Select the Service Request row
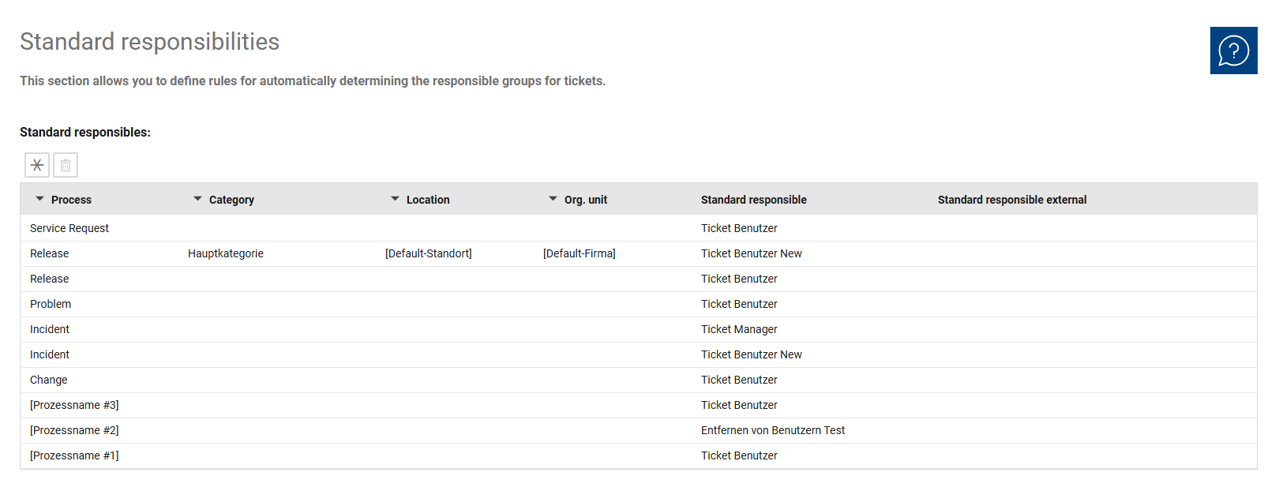The width and height of the screenshot is (1279, 491). pyautogui.click(x=638, y=228)
